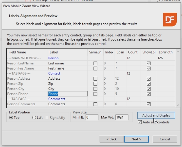Click the Back button
This screenshot has height=147, width=182.
(x=111, y=139)
